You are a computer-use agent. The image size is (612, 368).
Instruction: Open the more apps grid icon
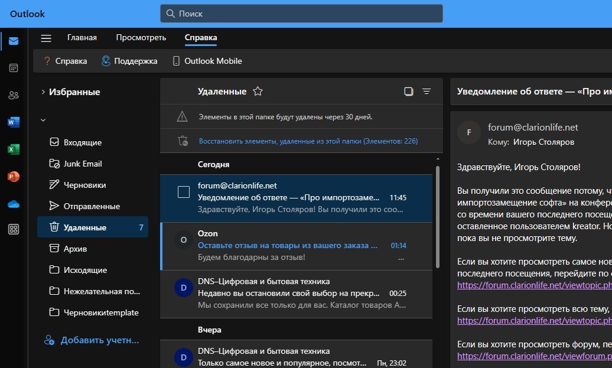[14, 230]
